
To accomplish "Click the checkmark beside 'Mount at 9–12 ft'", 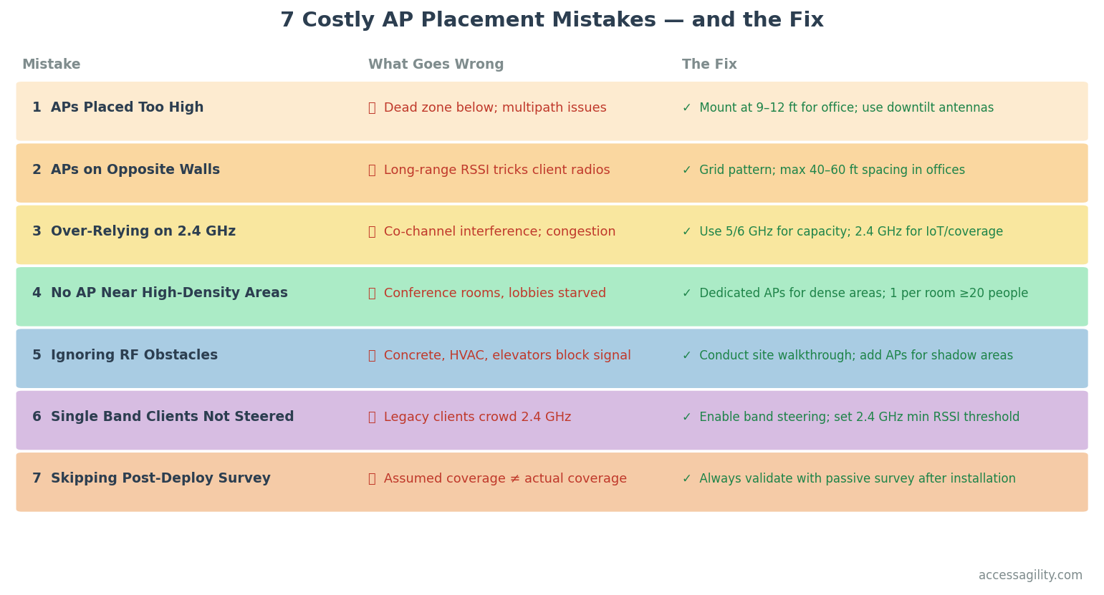I will coord(686,108).
